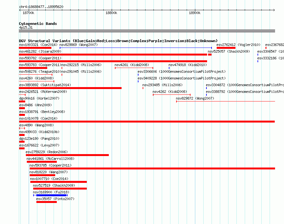
Task: Select esv3306606 1000Genomes pilot variant label
Action: pos(182,71)
